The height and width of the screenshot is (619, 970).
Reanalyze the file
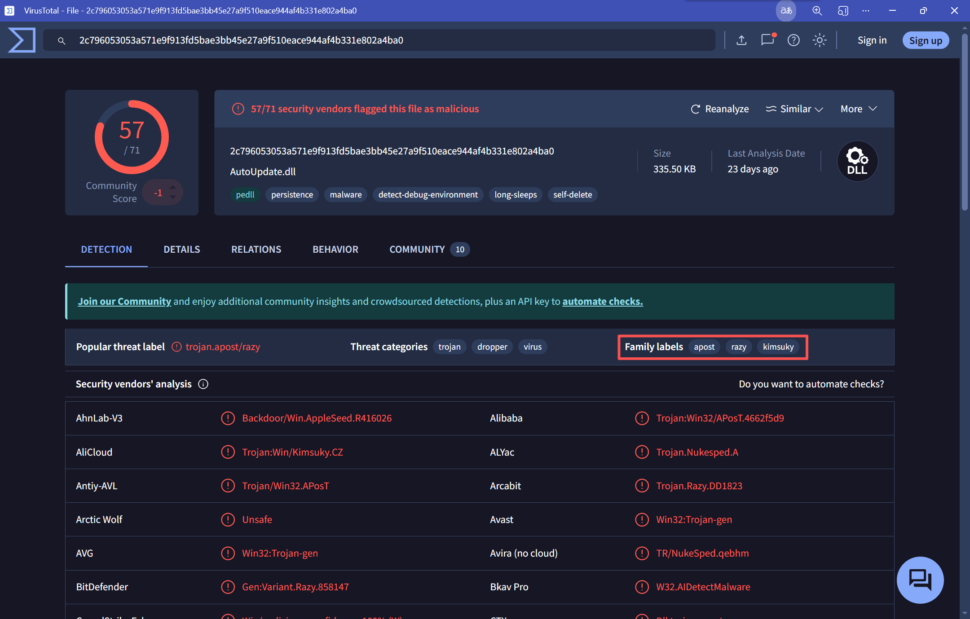pyautogui.click(x=720, y=109)
